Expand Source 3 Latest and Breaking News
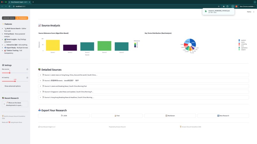This screenshot has width=257, height=144. click(143, 86)
